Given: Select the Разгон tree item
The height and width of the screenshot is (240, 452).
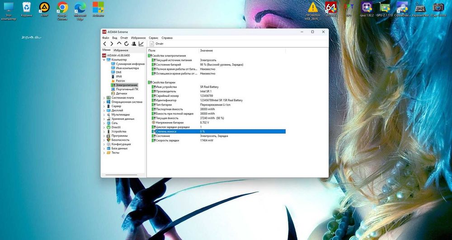Looking at the screenshot, I should pyautogui.click(x=120, y=81).
